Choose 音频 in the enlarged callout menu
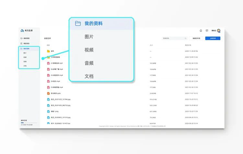This screenshot has height=154, width=243. 89,63
